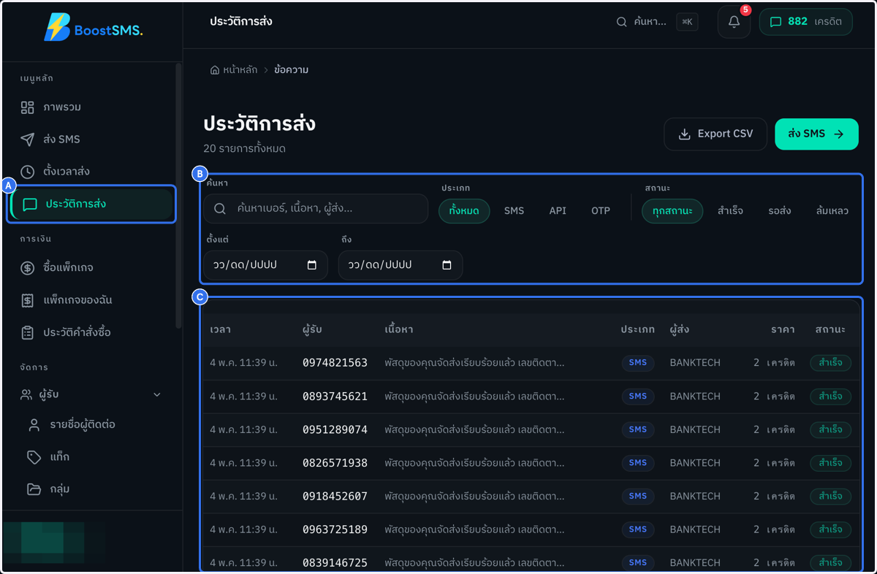Collapse the ผู้รับ submenu chevron
The width and height of the screenshot is (877, 574).
pos(157,395)
